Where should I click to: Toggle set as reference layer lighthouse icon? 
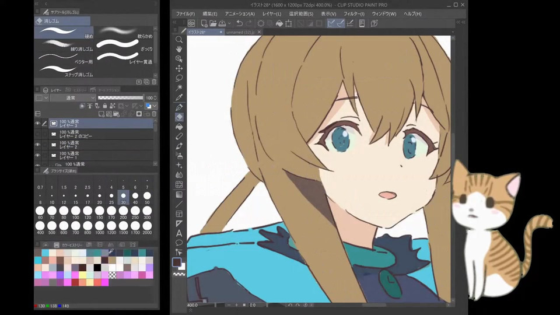90,106
